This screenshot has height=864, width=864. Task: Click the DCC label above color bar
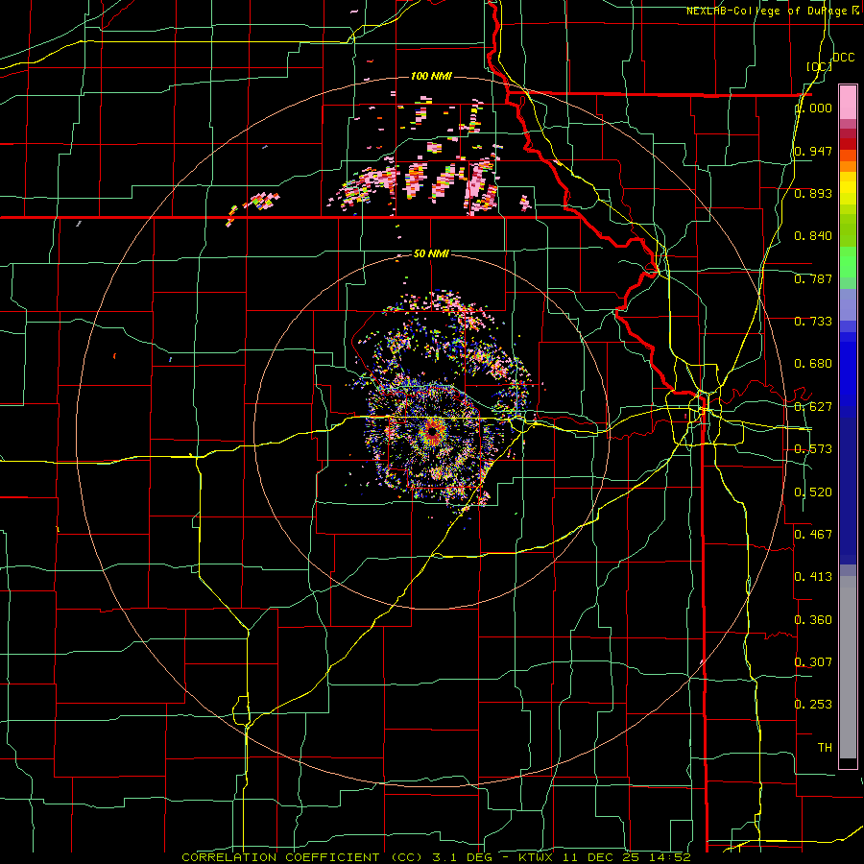843,58
